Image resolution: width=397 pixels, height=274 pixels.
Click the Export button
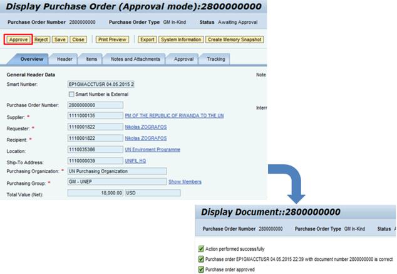147,40
